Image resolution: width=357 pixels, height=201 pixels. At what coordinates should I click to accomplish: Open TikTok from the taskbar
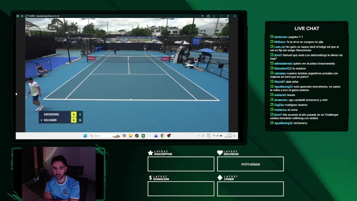point(137,136)
